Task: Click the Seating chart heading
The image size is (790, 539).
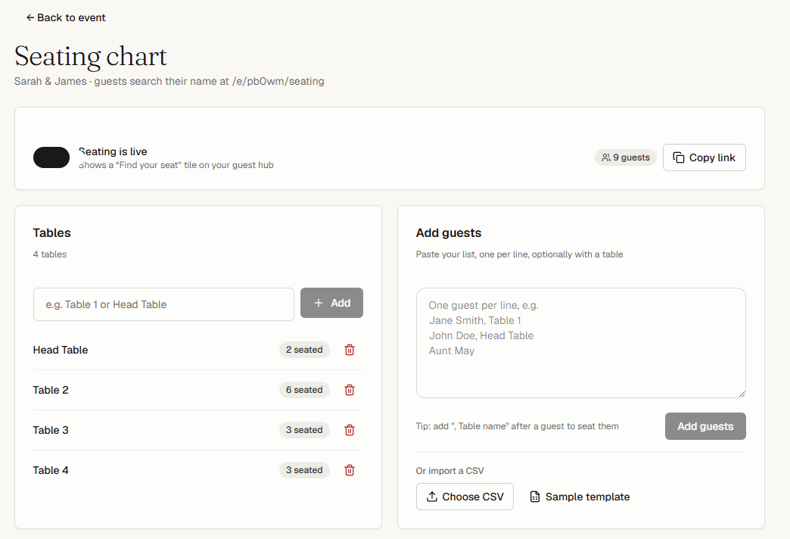Action: (x=91, y=57)
